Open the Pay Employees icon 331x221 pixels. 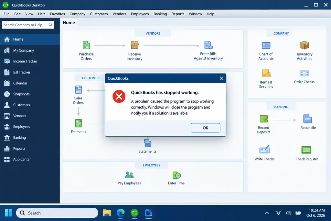pos(129,175)
